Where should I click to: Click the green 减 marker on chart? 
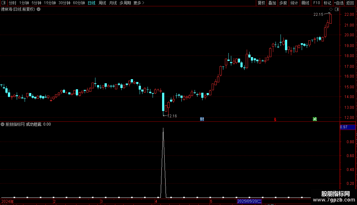pos(315,119)
